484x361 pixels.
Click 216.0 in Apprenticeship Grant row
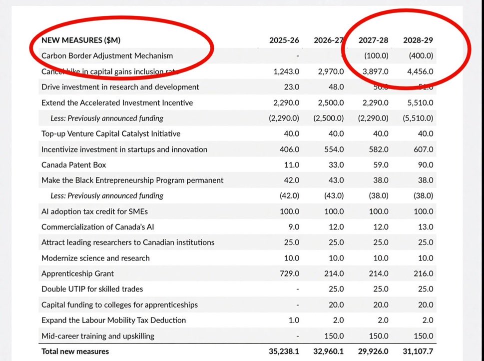coord(424,273)
